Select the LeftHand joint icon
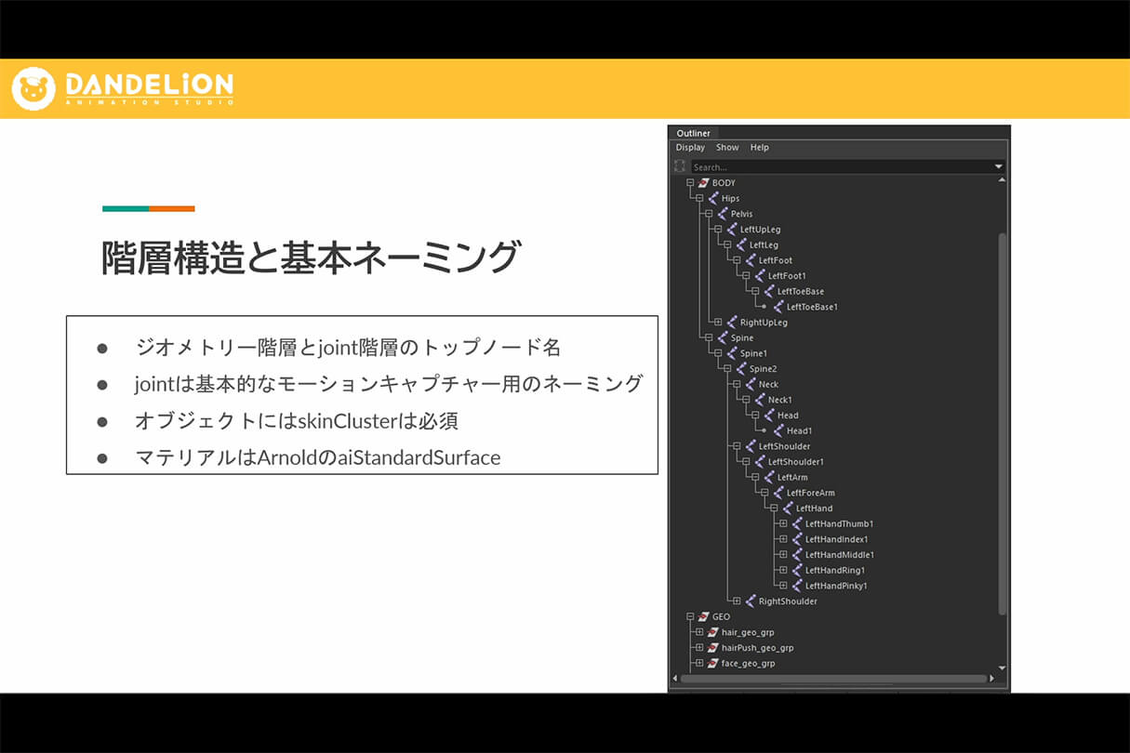1130x753 pixels. [787, 508]
